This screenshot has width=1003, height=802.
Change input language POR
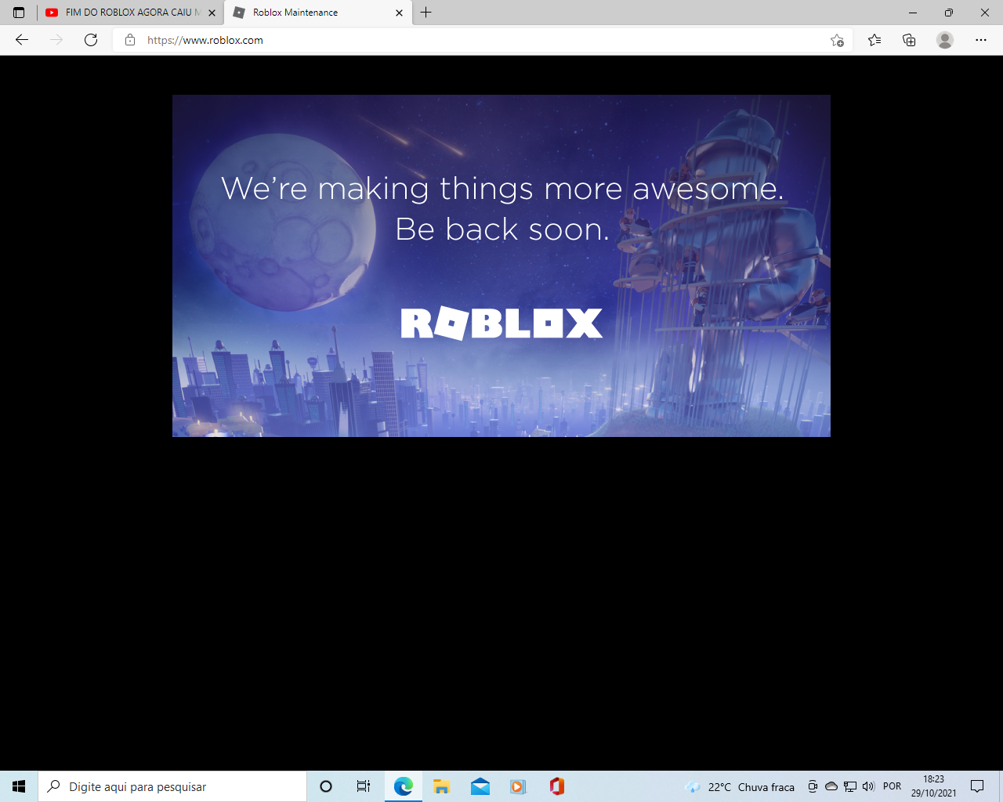click(892, 786)
